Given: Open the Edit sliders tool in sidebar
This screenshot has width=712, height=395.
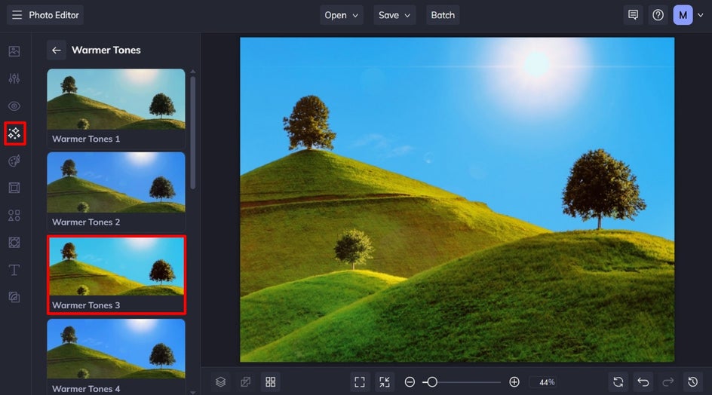Looking at the screenshot, I should 14,78.
